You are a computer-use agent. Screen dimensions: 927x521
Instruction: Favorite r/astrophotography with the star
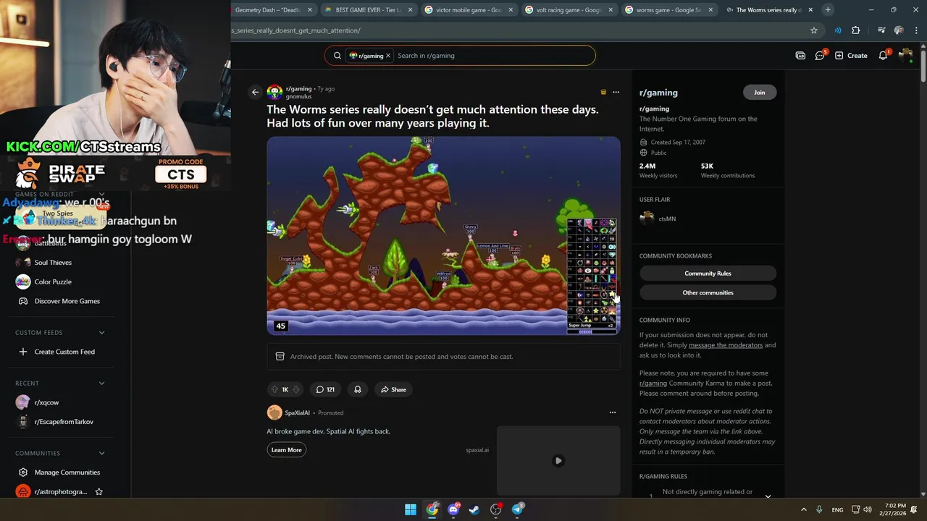(x=99, y=491)
